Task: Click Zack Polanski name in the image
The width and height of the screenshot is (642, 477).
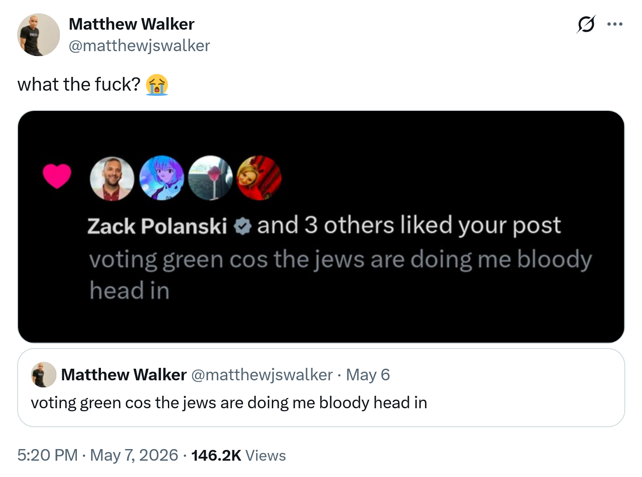Action: point(157,226)
